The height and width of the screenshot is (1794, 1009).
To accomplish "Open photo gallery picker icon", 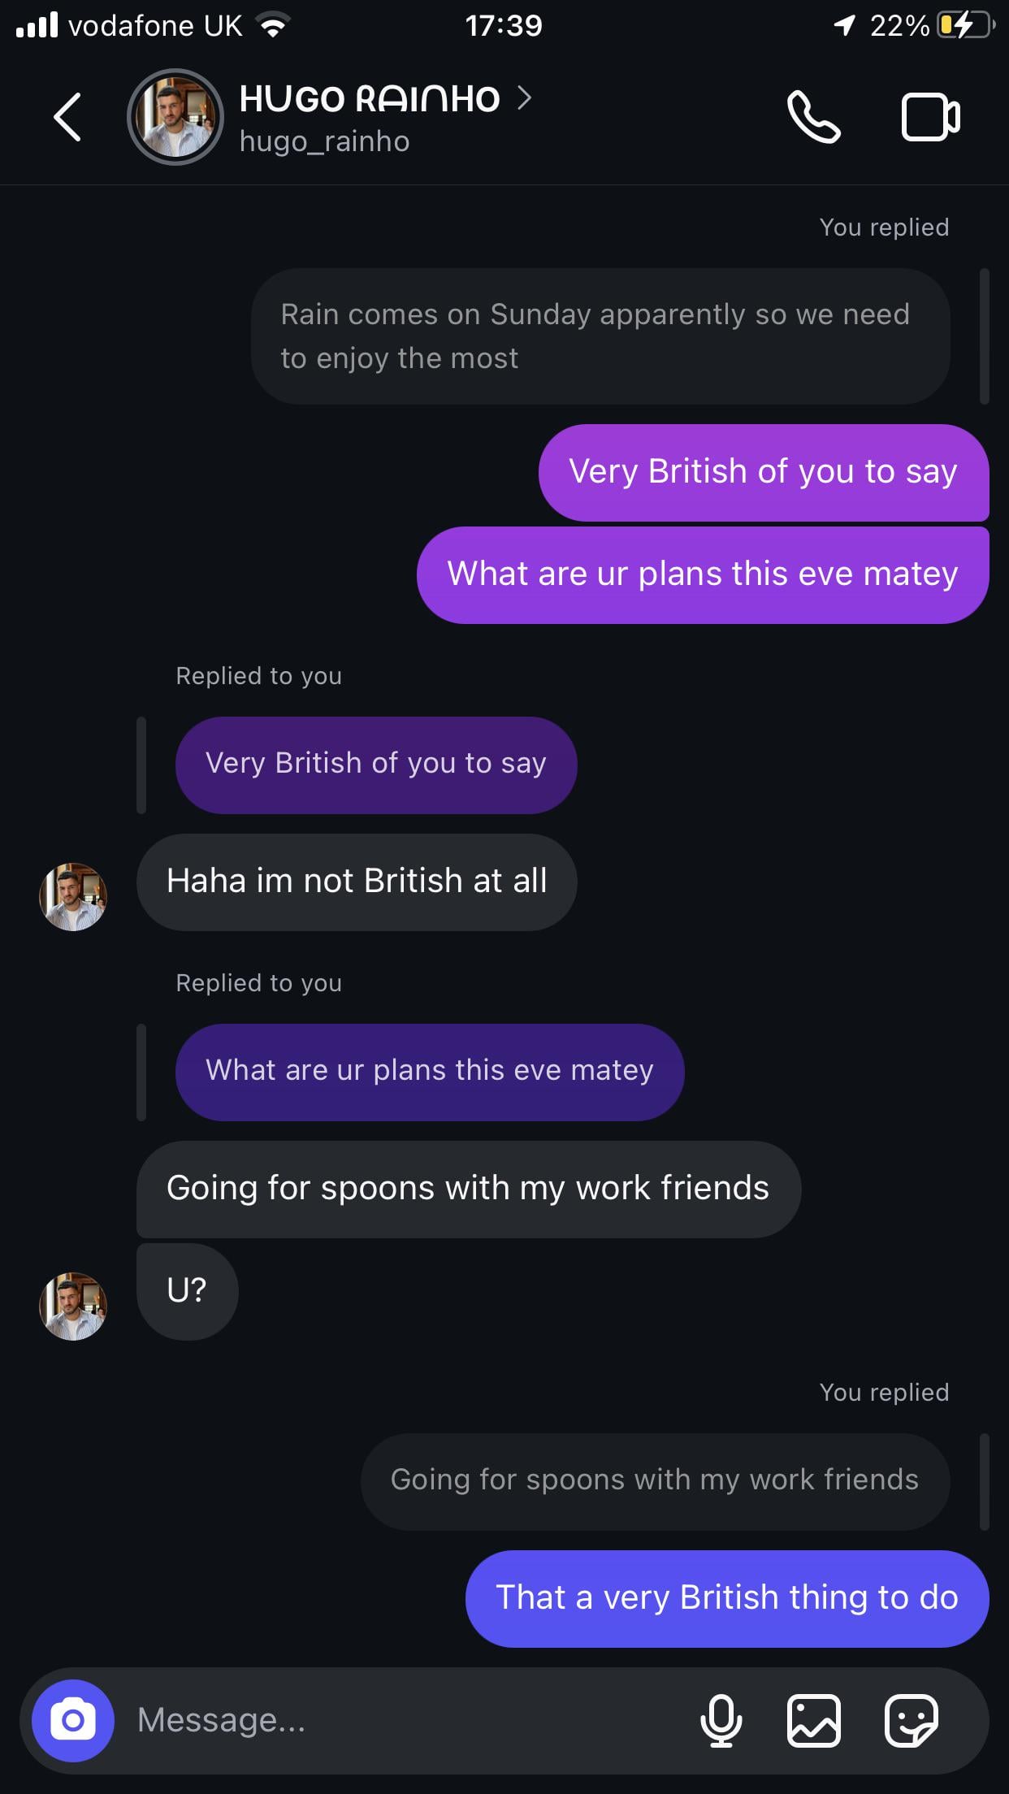I will [x=813, y=1720].
